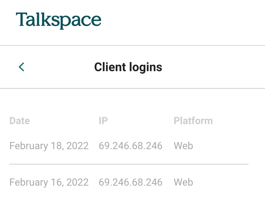Click the Platform column header
Screen dimensions: 265x211
click(x=193, y=121)
